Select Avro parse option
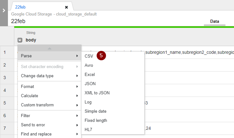The width and height of the screenshot is (234, 138). point(89,65)
